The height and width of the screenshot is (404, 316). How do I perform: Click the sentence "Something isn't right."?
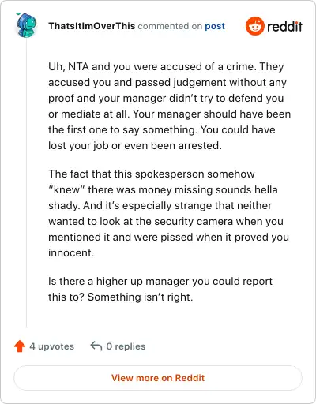tap(140, 297)
